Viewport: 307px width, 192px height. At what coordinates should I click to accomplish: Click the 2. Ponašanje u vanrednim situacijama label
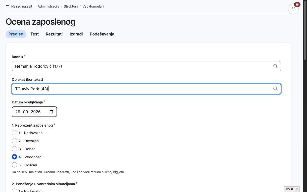43,184
